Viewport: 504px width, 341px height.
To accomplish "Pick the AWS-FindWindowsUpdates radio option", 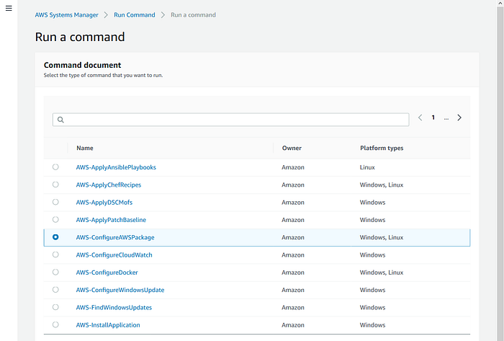I will coord(56,307).
